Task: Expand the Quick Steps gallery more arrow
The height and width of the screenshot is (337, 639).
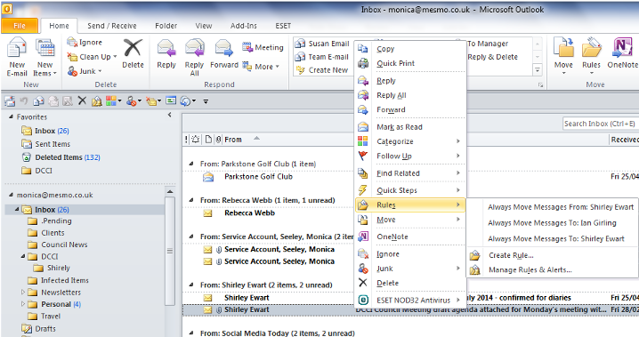Action: click(x=538, y=70)
